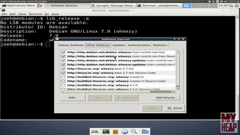Click the terminal prompt cursor after joeh@debian
The width and height of the screenshot is (240, 135).
point(48,44)
